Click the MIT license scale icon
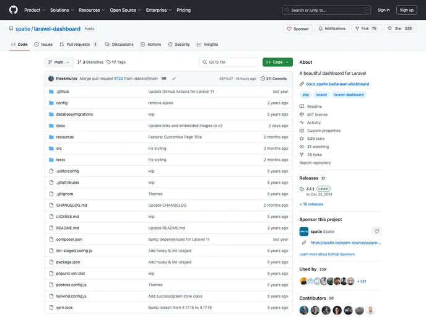The width and height of the screenshot is (426, 317). click(x=302, y=115)
